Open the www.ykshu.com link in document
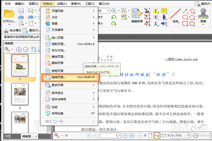 click(x=187, y=59)
